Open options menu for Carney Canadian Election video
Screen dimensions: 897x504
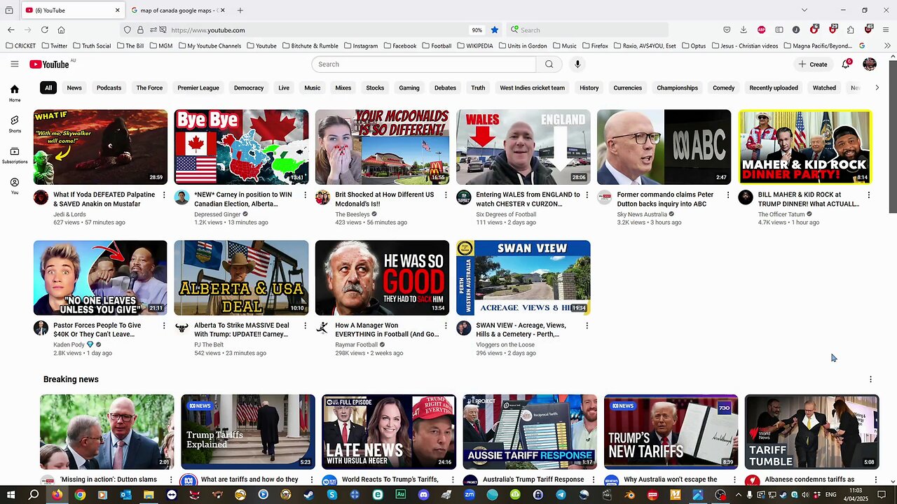(x=305, y=195)
